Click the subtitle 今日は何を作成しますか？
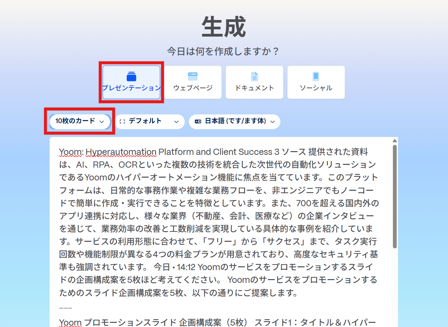This screenshot has width=448, height=327. click(x=224, y=51)
